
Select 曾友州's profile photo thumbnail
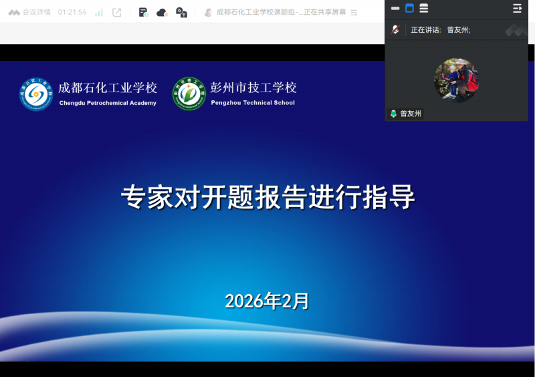tap(456, 80)
